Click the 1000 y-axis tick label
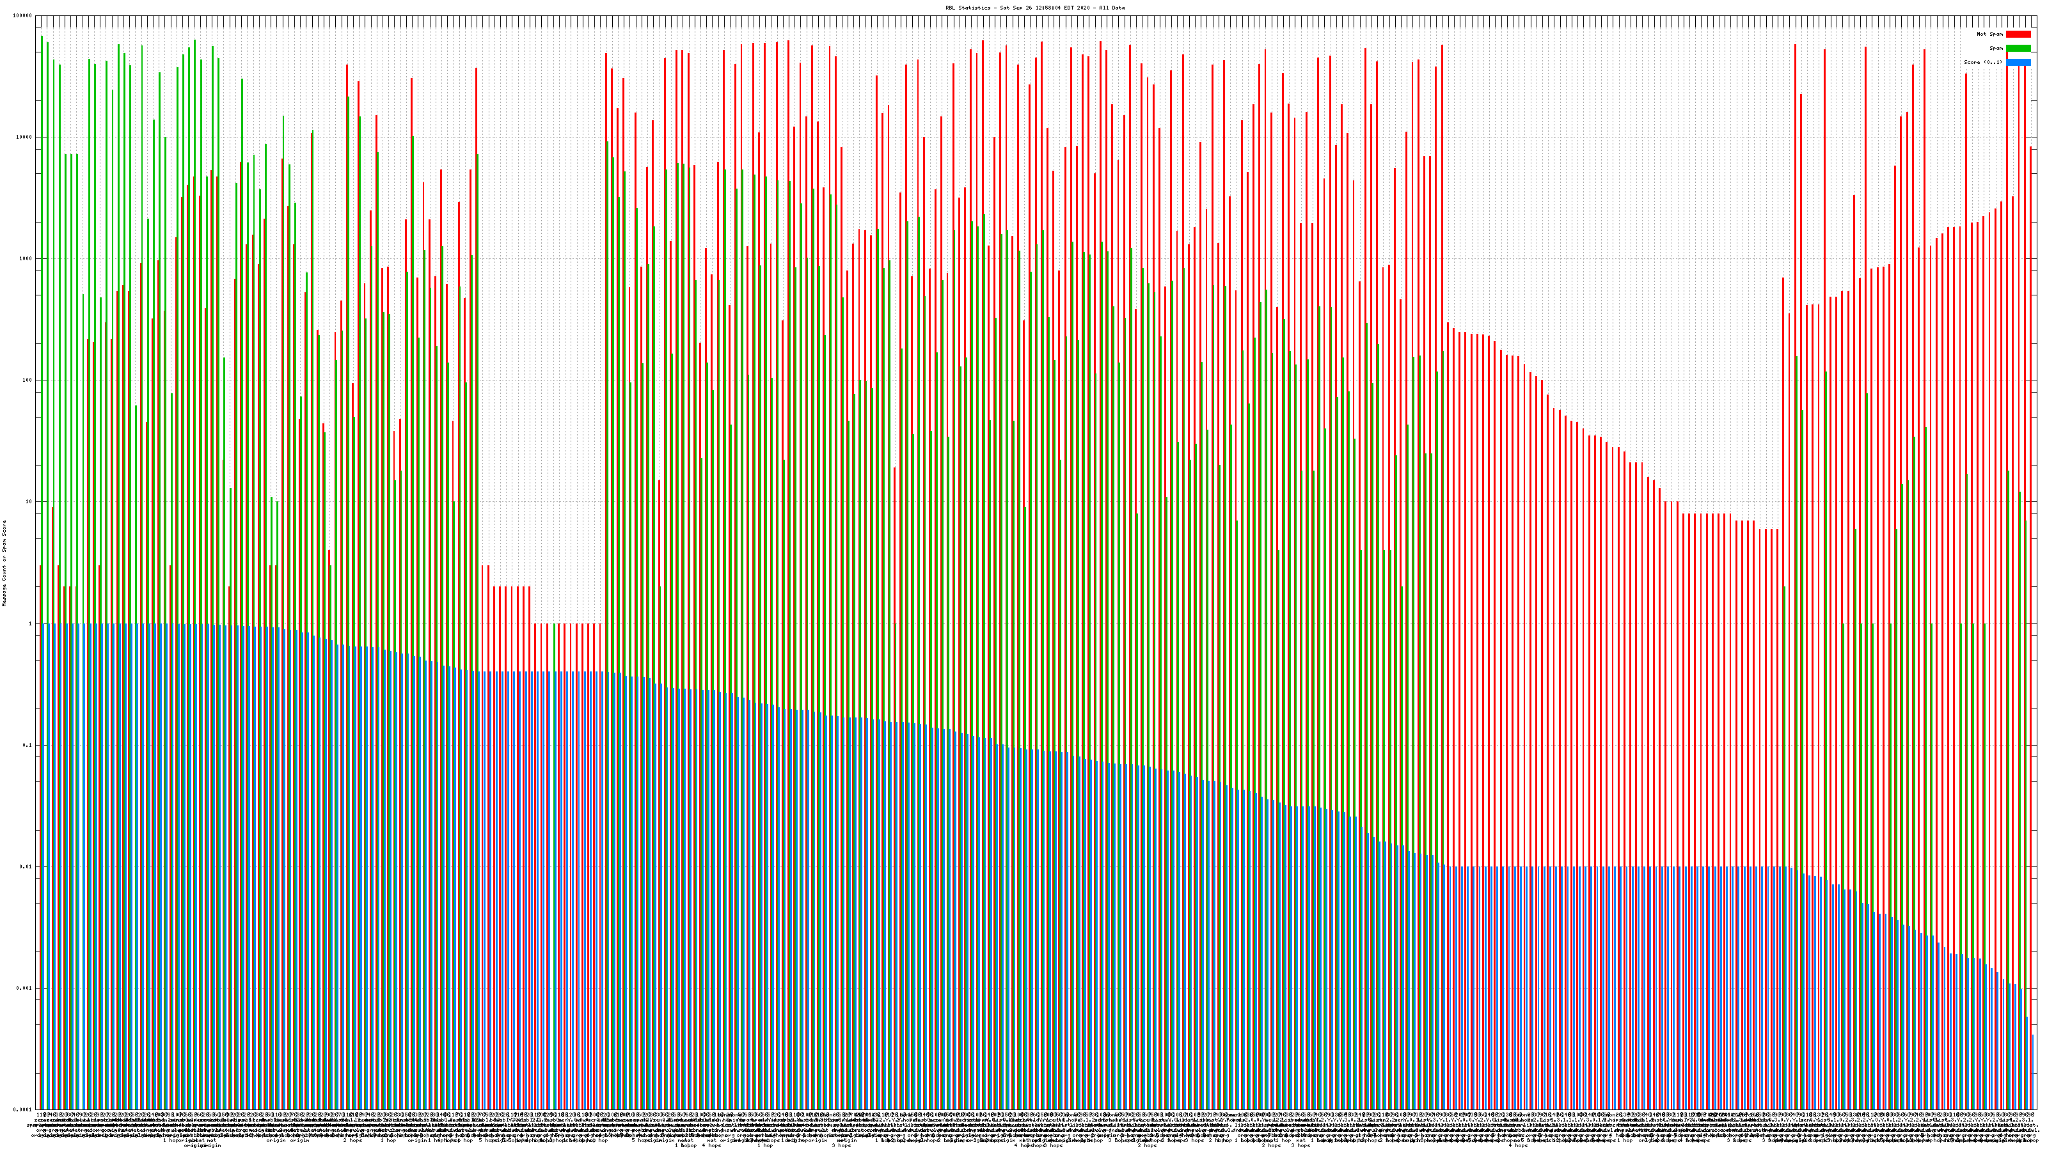The image size is (2047, 1151). 26,259
